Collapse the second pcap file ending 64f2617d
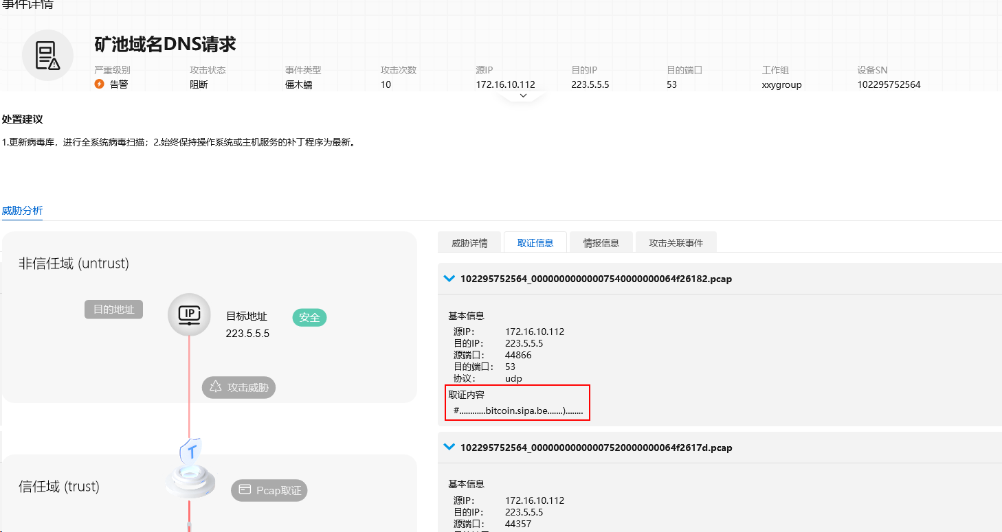 (x=449, y=447)
